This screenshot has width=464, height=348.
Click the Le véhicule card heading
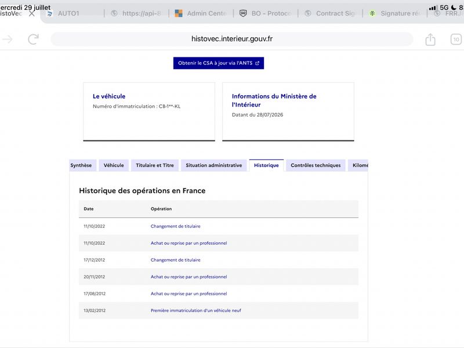[109, 96]
